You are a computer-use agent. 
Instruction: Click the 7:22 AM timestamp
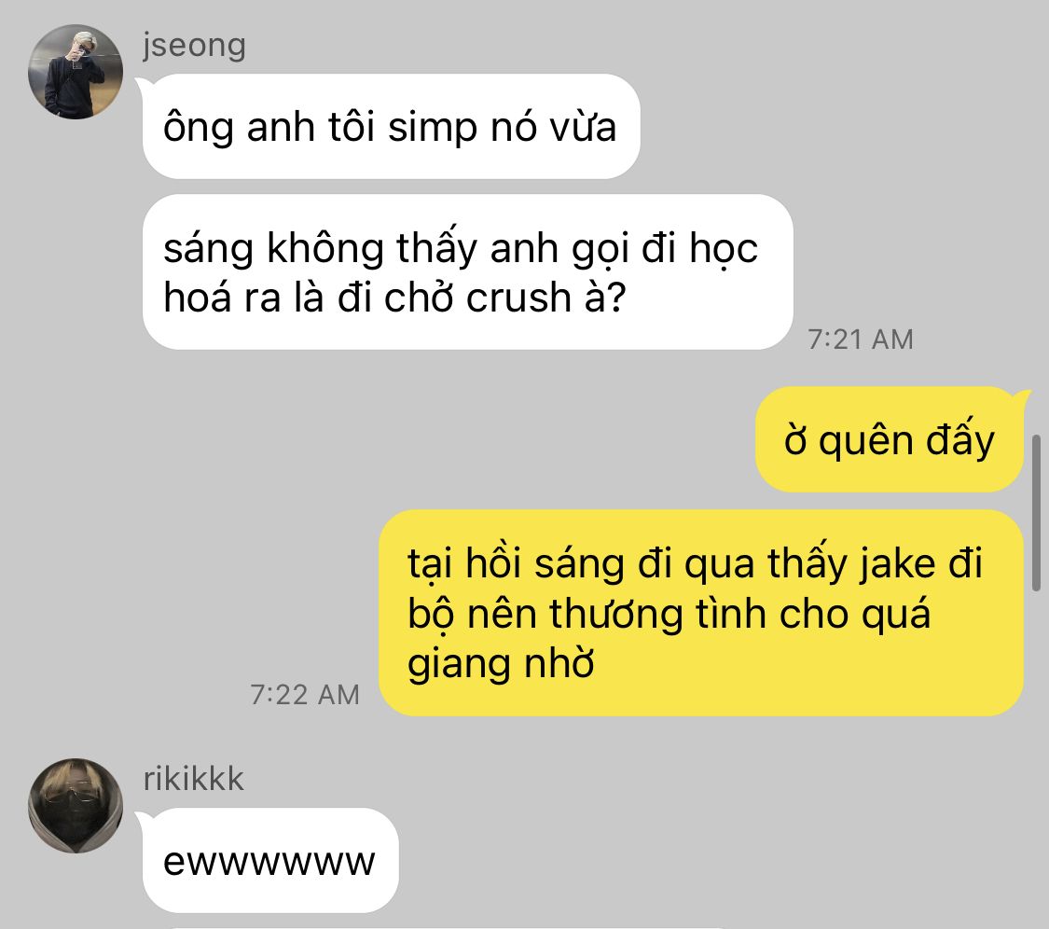305,695
